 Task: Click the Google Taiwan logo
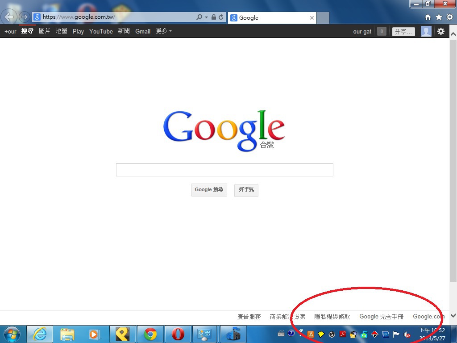tap(224, 131)
